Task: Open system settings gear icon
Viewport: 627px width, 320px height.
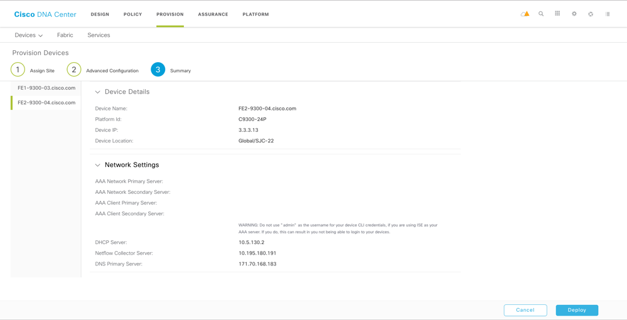Action: coord(574,14)
